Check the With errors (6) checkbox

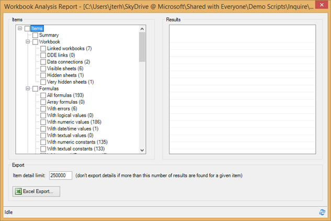click(x=43, y=109)
